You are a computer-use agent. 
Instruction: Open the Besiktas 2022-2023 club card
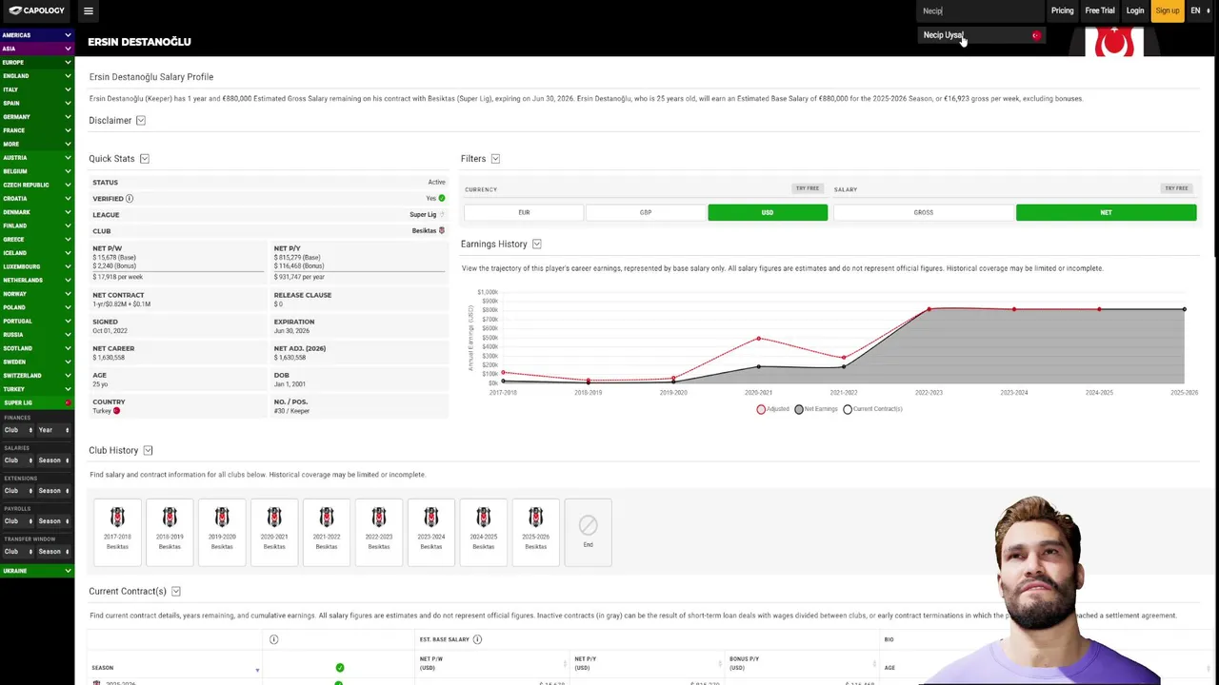pos(379,532)
